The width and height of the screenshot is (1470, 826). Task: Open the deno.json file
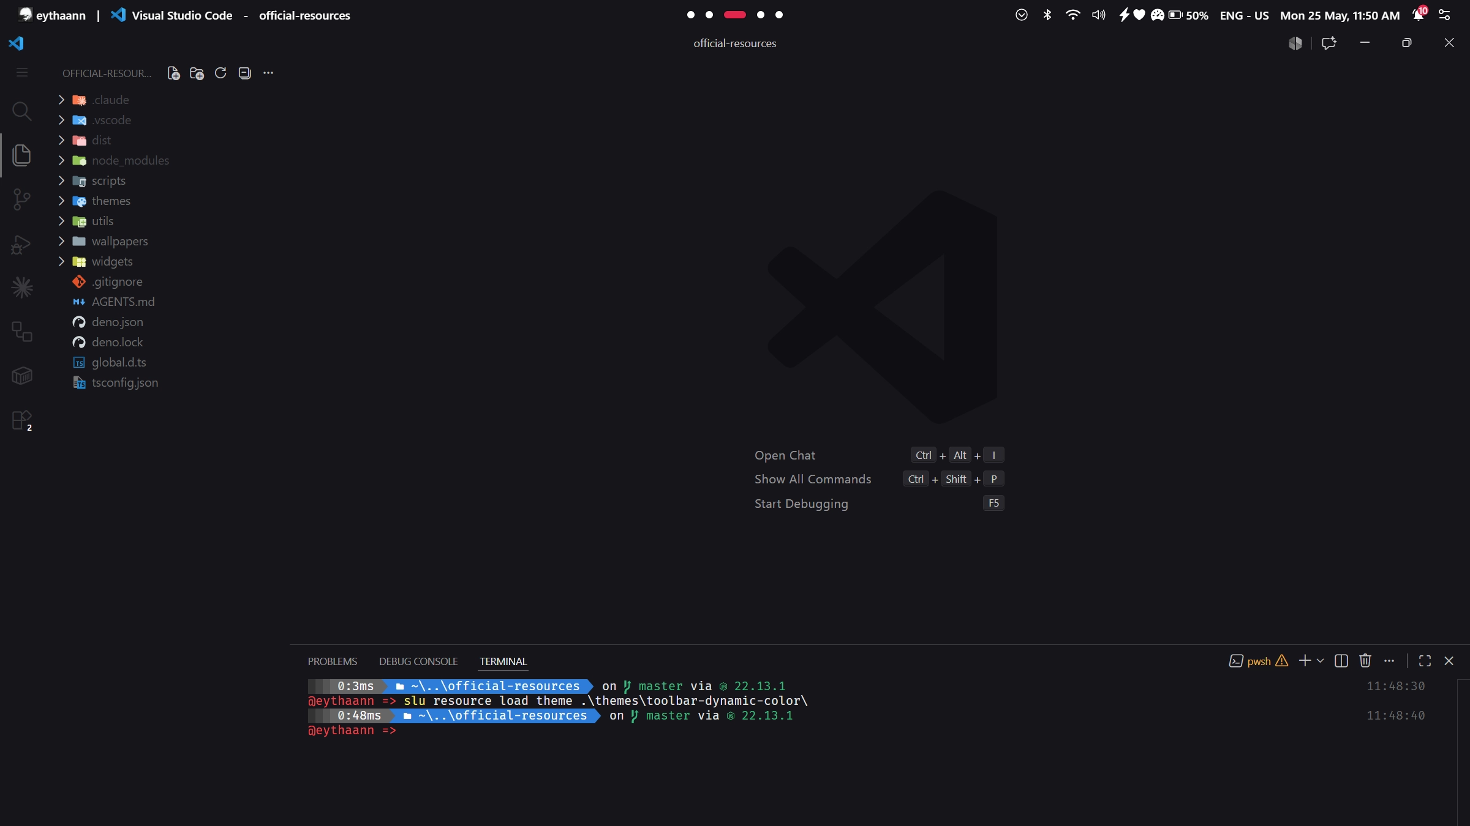[x=108, y=322]
